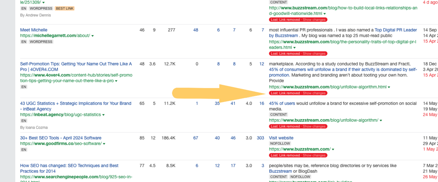This screenshot has width=438, height=182.
Task: Visit michellegarrett.com/about/ URL
Action: click(x=55, y=36)
